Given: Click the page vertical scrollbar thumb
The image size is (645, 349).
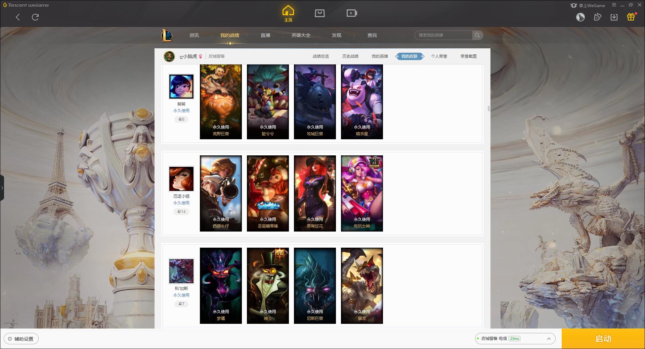Looking at the screenshot, I should (488, 109).
